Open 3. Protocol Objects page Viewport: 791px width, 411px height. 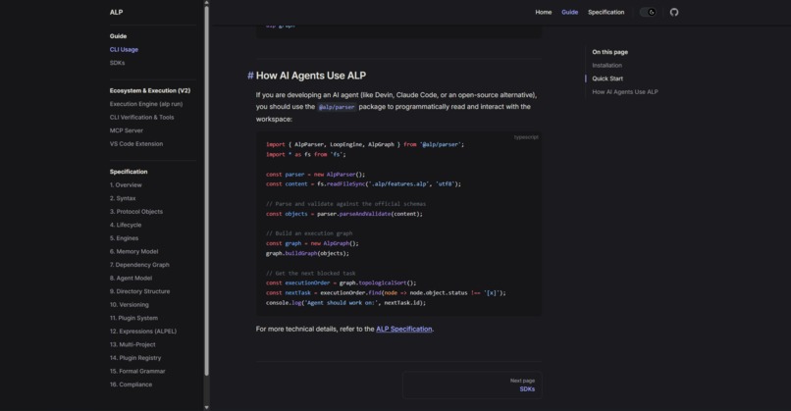[136, 211]
